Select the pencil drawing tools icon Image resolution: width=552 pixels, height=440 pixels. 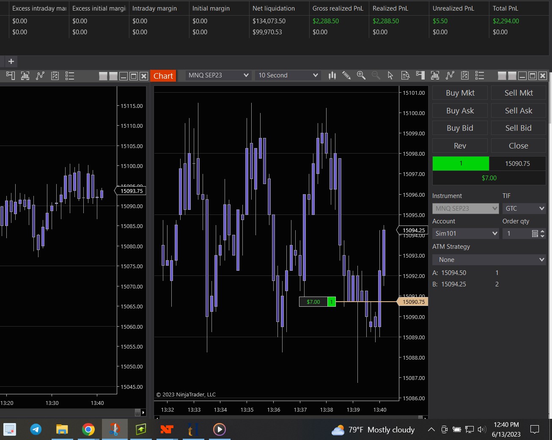point(346,75)
